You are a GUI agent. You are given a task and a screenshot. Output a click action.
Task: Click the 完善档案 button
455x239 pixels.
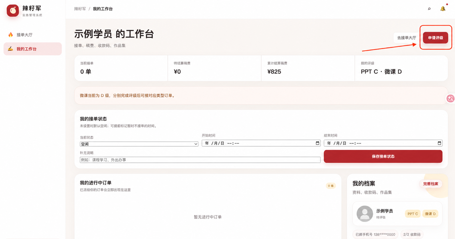pyautogui.click(x=431, y=184)
